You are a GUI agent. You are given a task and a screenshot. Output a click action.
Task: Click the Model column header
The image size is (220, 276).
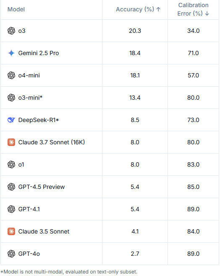16,9
